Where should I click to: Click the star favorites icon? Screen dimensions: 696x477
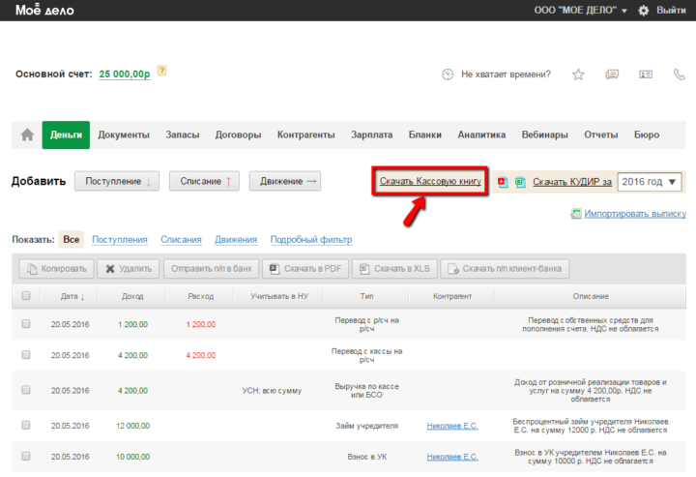[x=578, y=75]
